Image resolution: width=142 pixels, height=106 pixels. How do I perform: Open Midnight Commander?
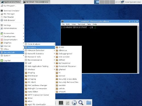point(40,88)
